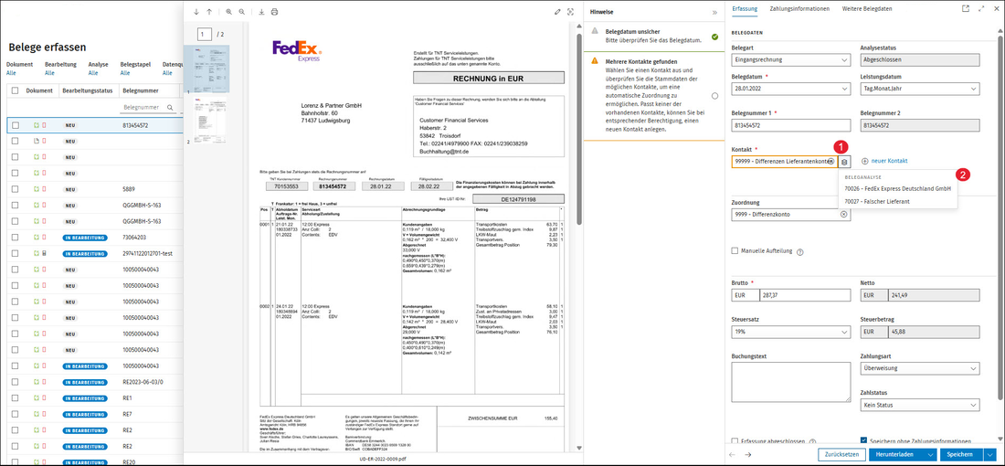Collapse the Hinweise panel with double chevron
This screenshot has height=466, width=1005.
[714, 12]
